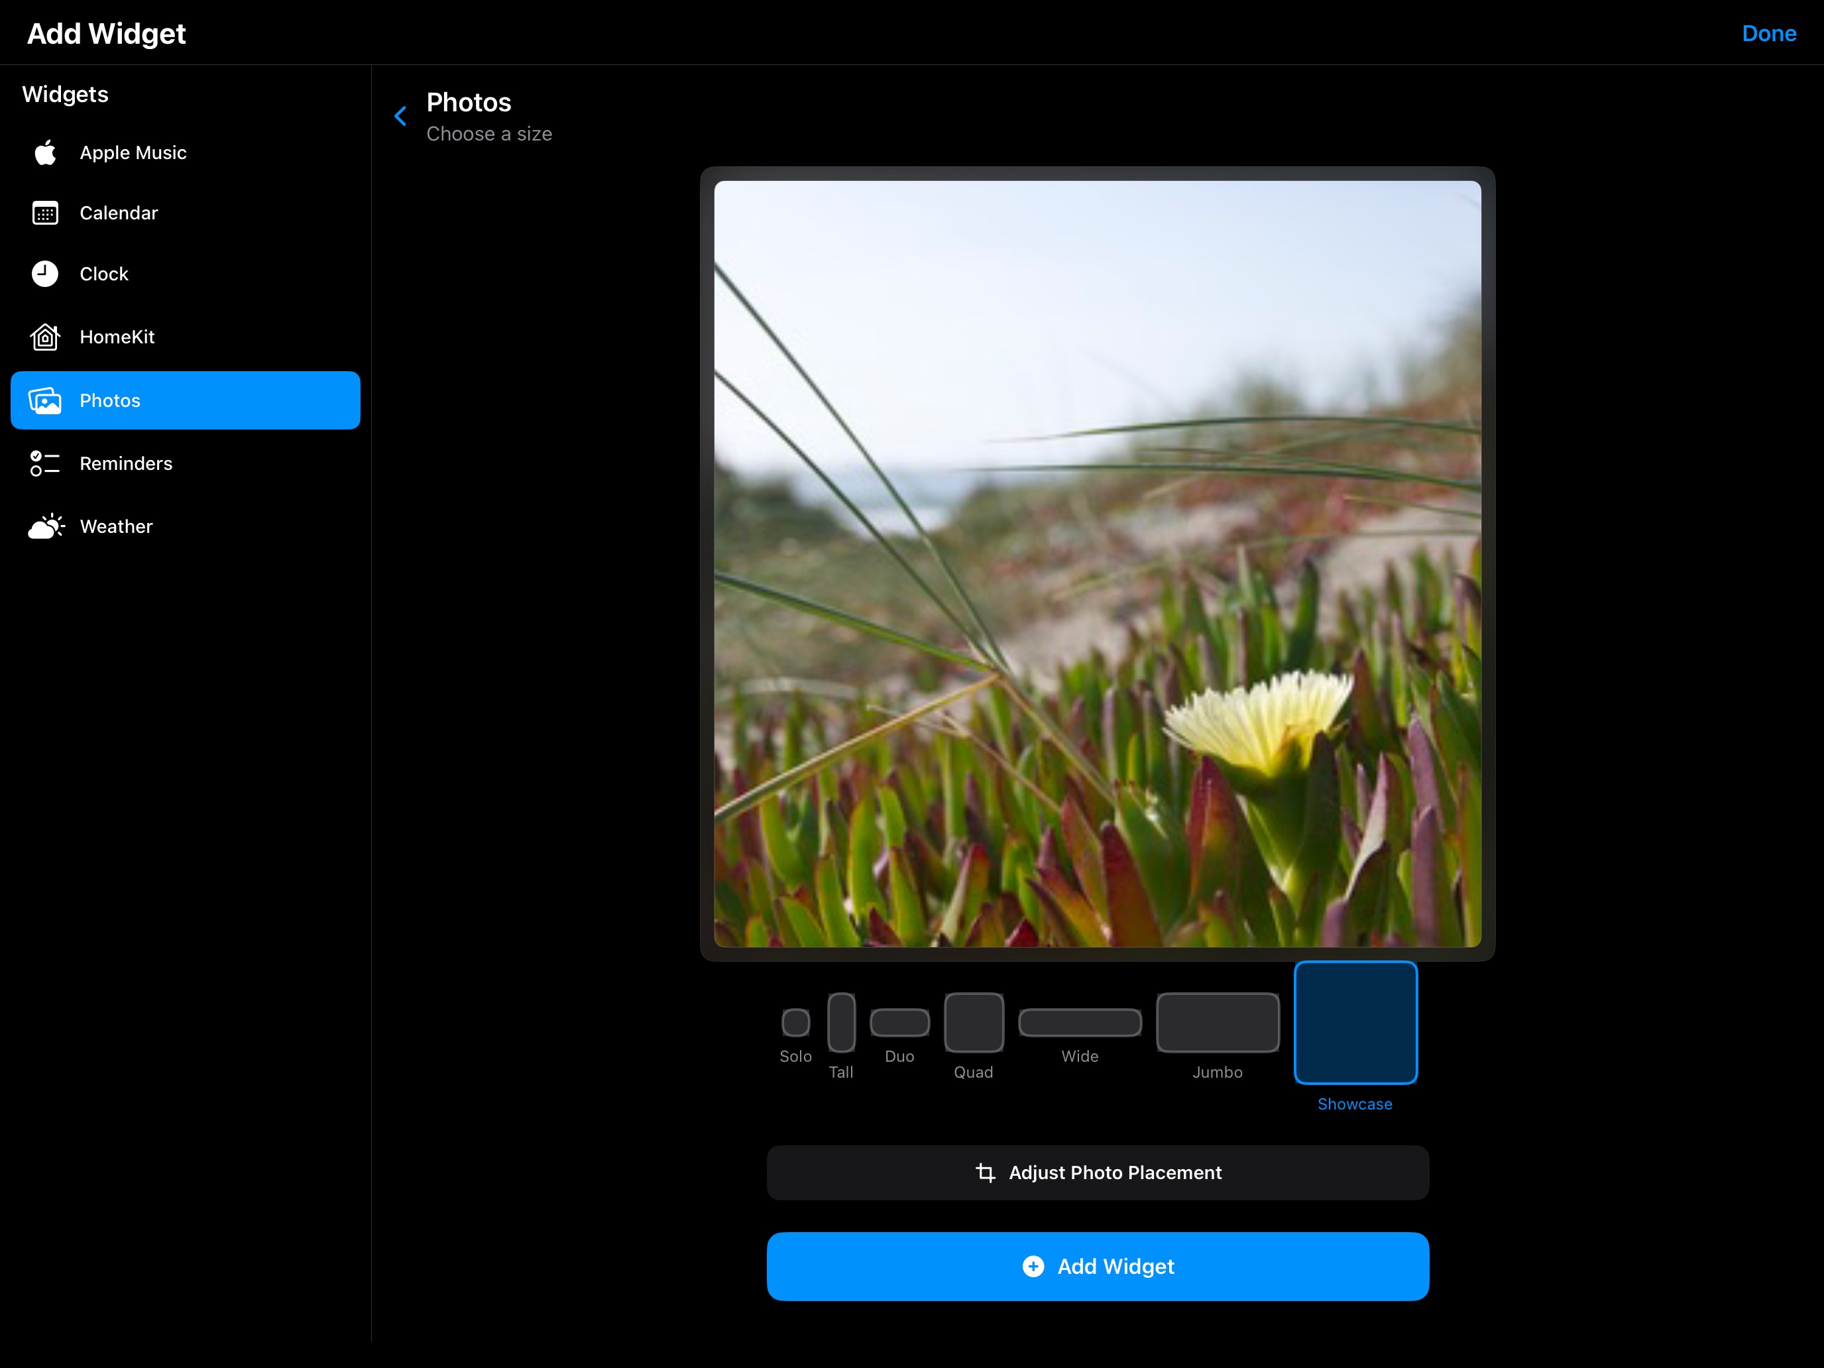Click the Photos stacked-images icon
The image size is (1824, 1368).
tap(45, 401)
